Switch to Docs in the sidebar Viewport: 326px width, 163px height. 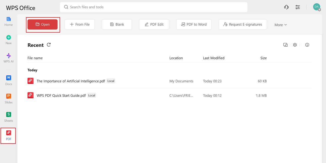(x=8, y=80)
